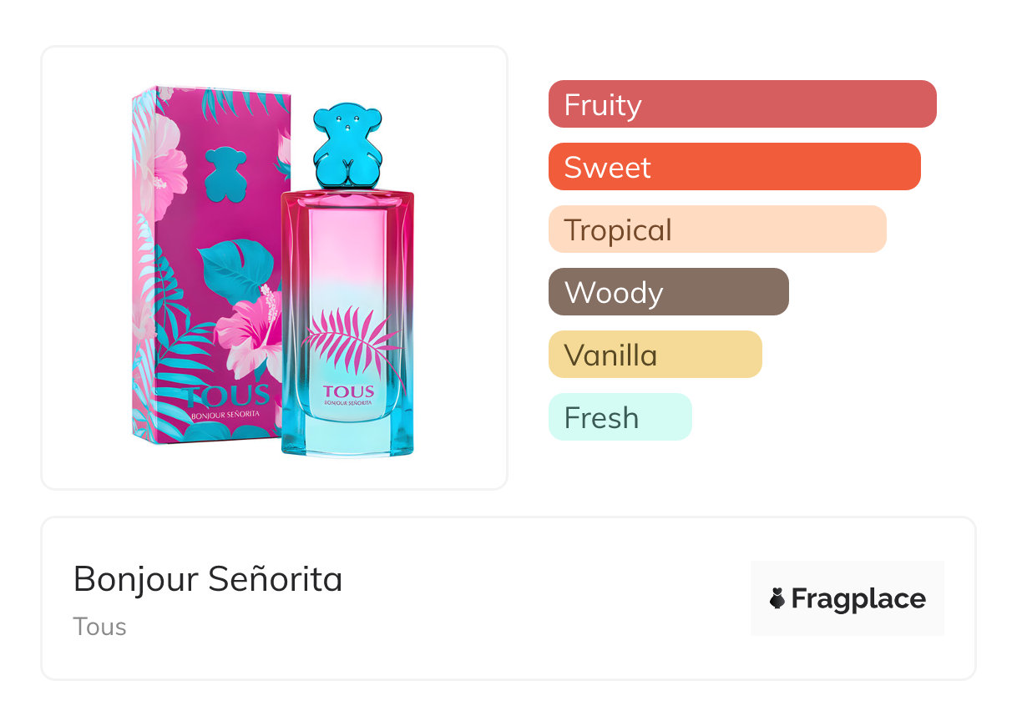Screen dimensions: 1017x721
Task: Open the Tous brand name link
Action: pos(99,627)
